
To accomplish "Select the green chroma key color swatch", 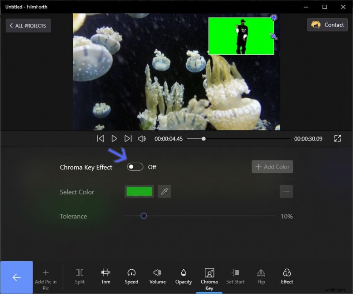I will click(x=139, y=191).
